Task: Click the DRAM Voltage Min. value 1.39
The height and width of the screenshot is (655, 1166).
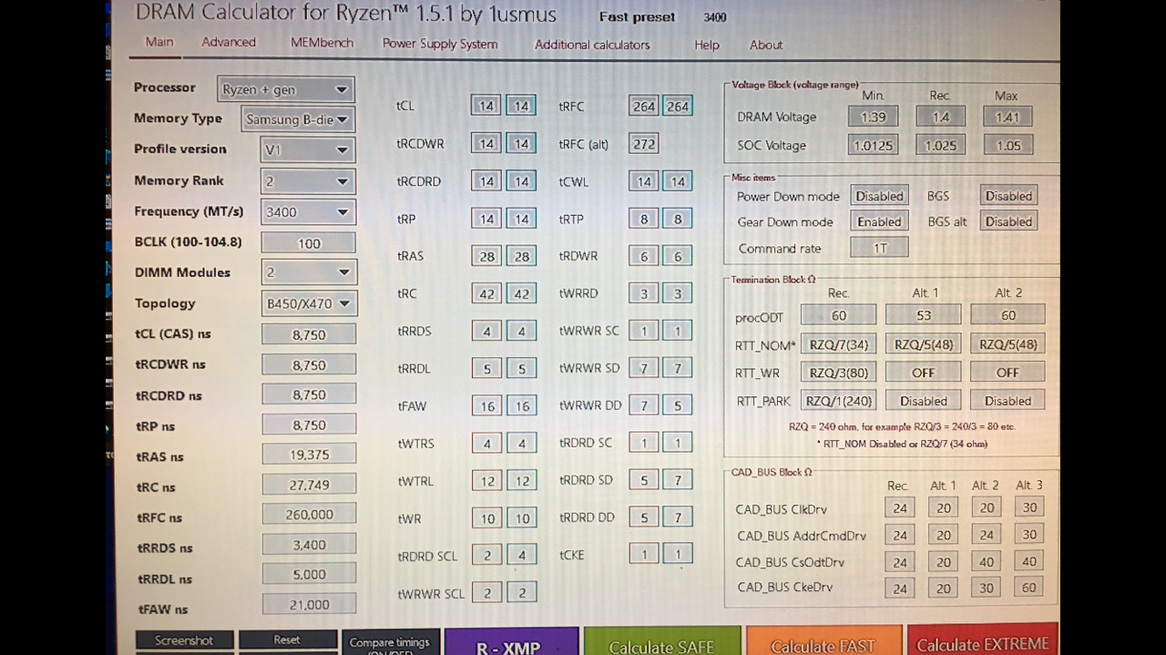Action: pos(873,117)
